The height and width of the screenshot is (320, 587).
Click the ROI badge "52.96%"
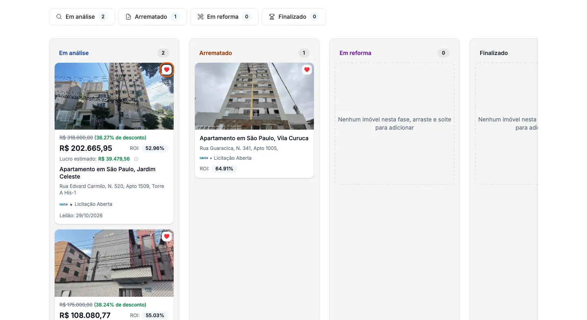click(x=155, y=148)
